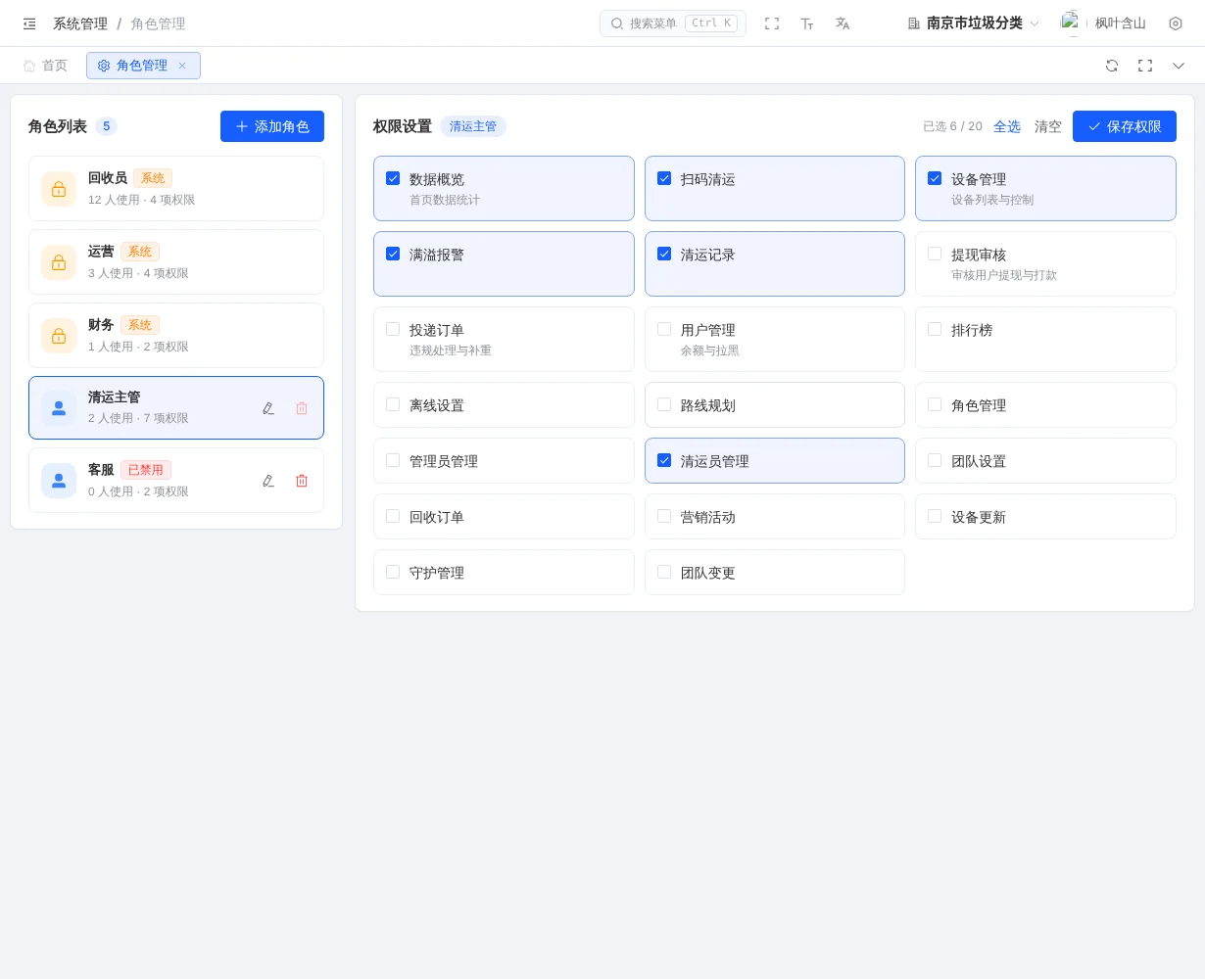Check the 路线规划 permission
Screen dimensions: 1205x979
664,404
